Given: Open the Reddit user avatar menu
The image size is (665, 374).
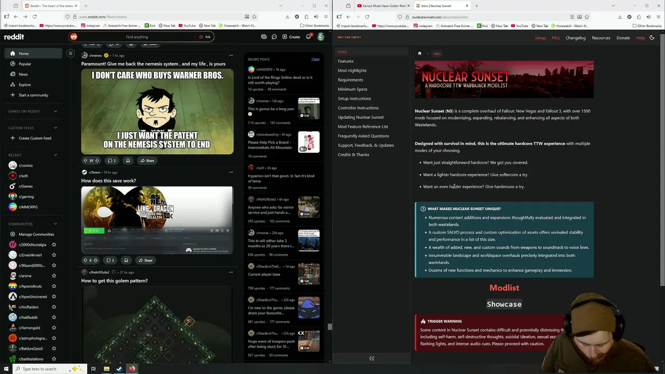Looking at the screenshot, I should pos(321,37).
